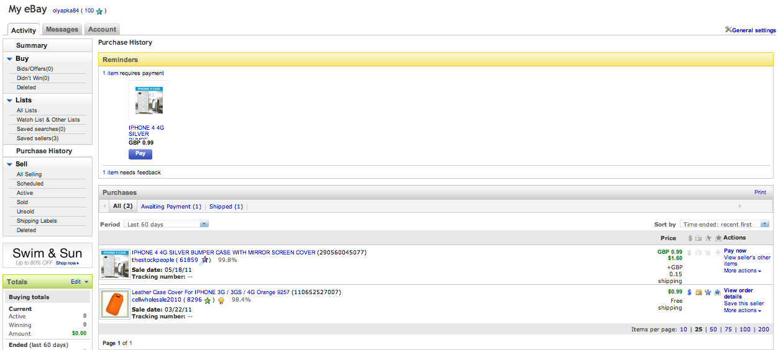Open seller thestockpeople's profile link
778x350 pixels.
point(153,260)
